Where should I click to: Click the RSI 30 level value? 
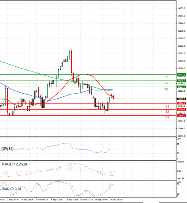pos(178,153)
